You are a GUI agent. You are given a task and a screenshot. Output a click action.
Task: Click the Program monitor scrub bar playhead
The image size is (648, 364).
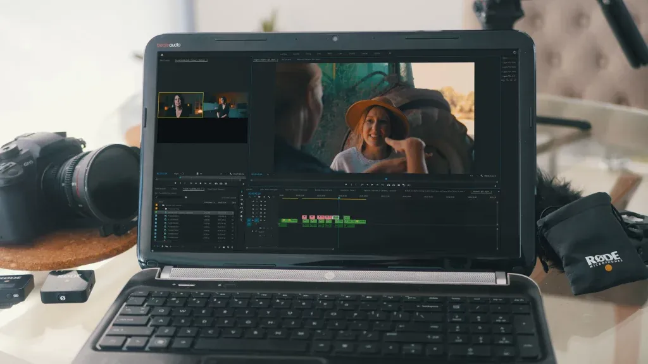(x=386, y=179)
